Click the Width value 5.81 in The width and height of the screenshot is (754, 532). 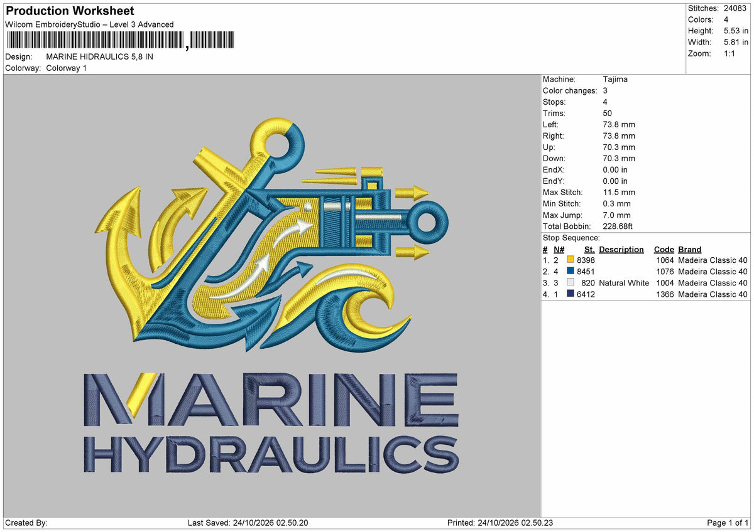(x=736, y=42)
